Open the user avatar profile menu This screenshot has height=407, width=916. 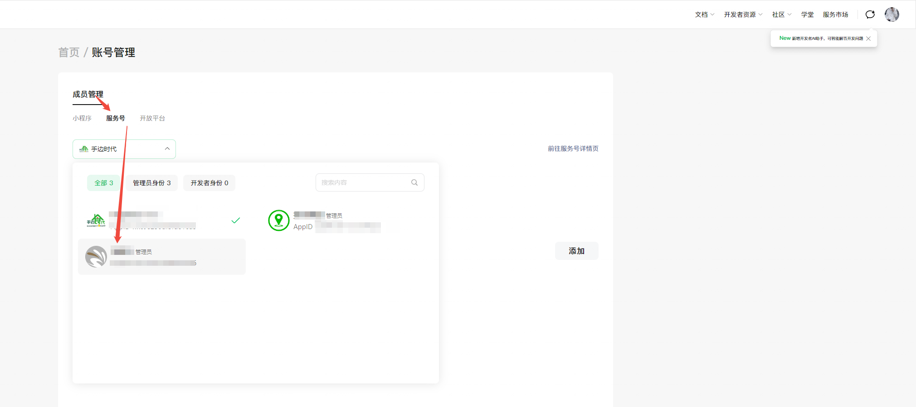click(892, 14)
